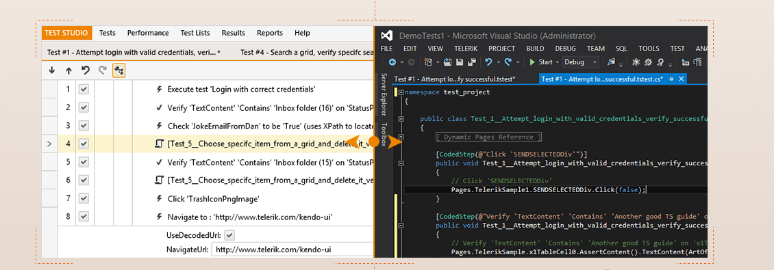Image resolution: width=774 pixels, height=270 pixels.
Task: Uncheck step 1 enabled checkbox
Action: point(84,89)
